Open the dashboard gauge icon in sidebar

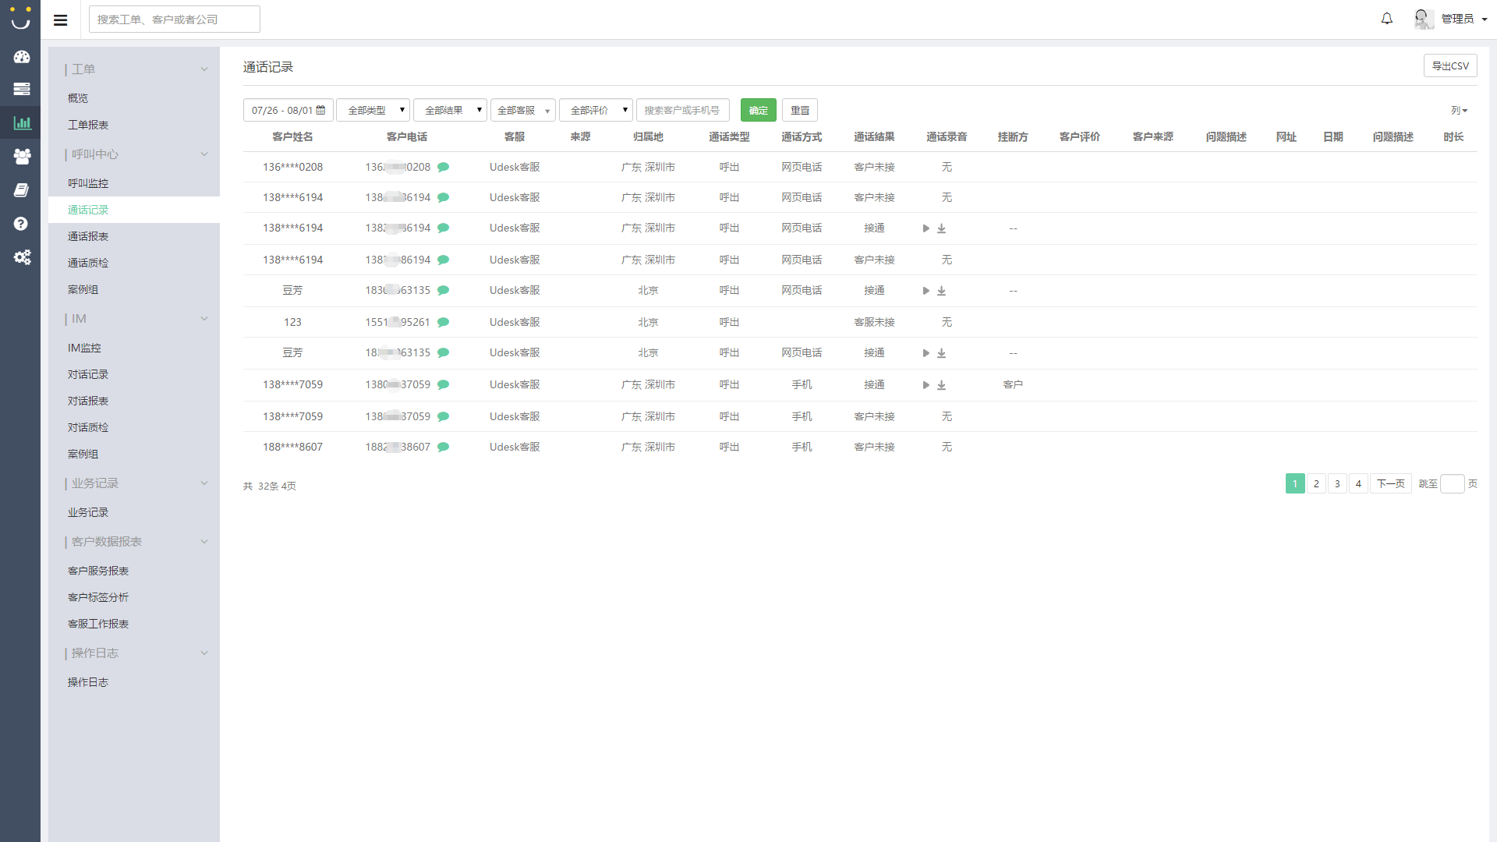pos(22,57)
